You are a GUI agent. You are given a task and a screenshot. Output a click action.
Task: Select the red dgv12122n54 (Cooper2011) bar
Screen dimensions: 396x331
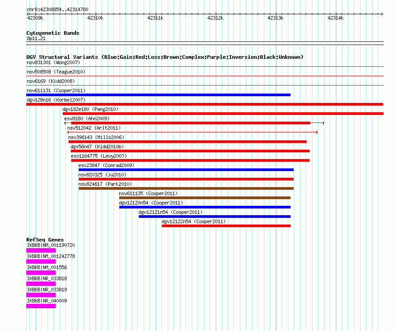[226, 226]
